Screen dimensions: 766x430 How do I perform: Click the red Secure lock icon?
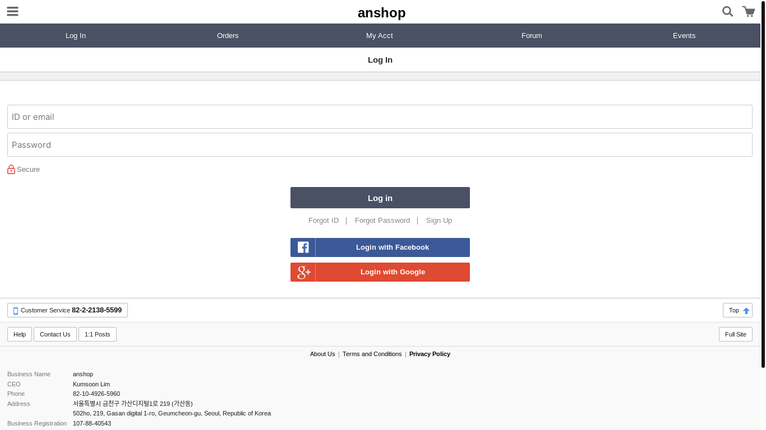[11, 169]
